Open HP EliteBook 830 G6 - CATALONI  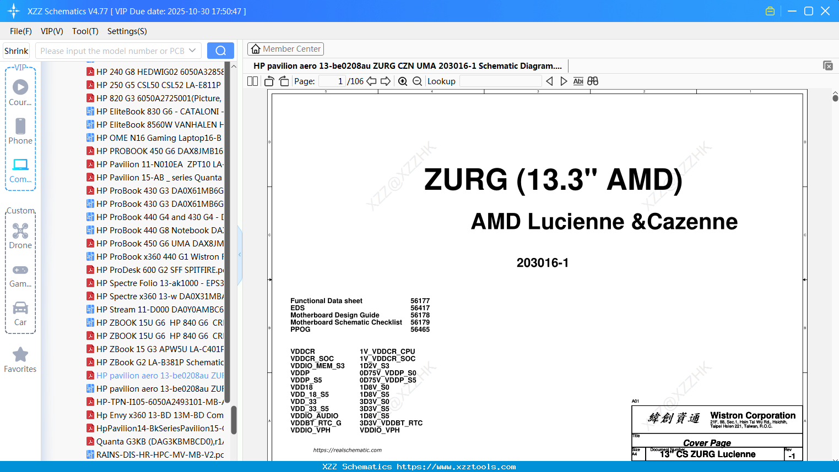pos(155,111)
